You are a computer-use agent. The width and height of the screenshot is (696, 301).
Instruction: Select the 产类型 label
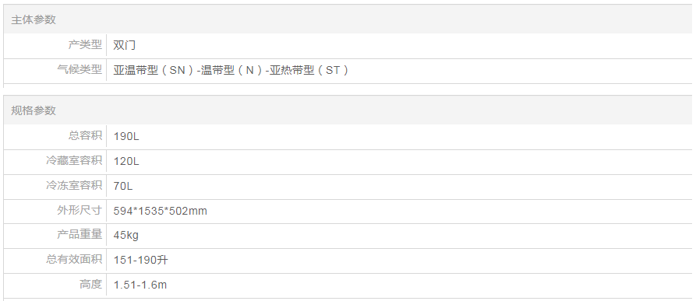85,44
